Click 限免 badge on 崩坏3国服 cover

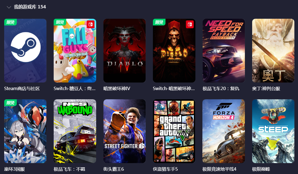(x=10, y=103)
